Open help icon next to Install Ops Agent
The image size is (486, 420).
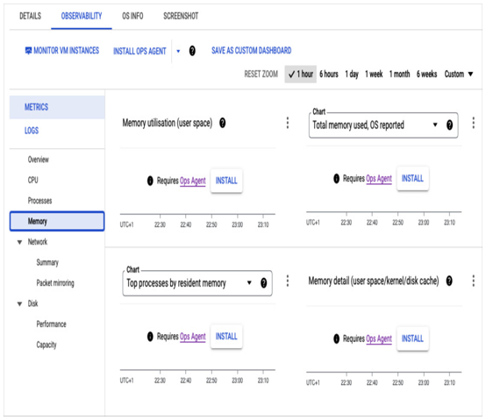pos(192,51)
